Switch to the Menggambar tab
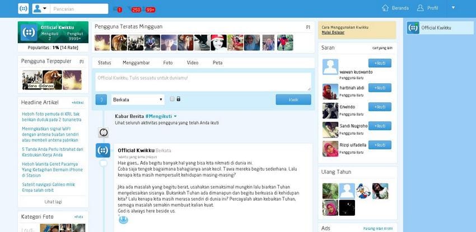Viewport: 476px width, 232px height. [x=137, y=63]
